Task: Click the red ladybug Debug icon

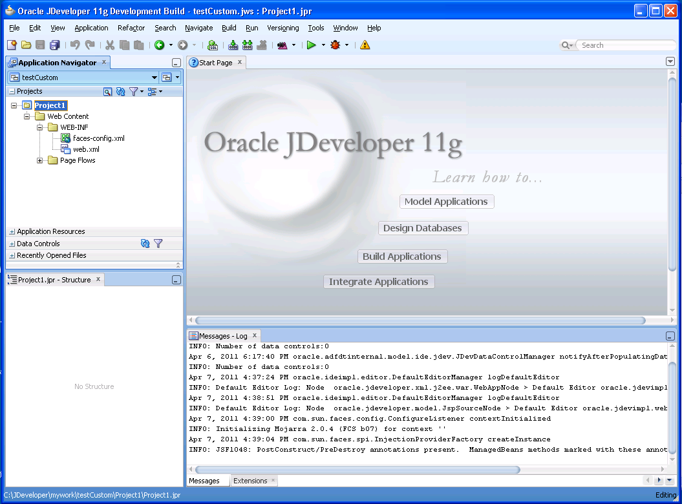Action: 336,45
